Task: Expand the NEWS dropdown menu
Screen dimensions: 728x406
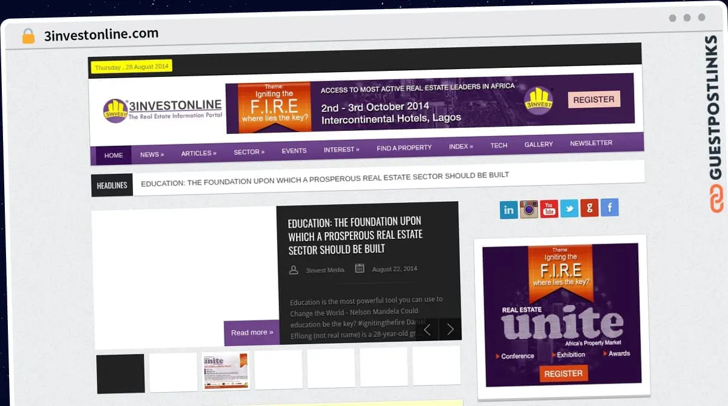Action: [x=152, y=155]
